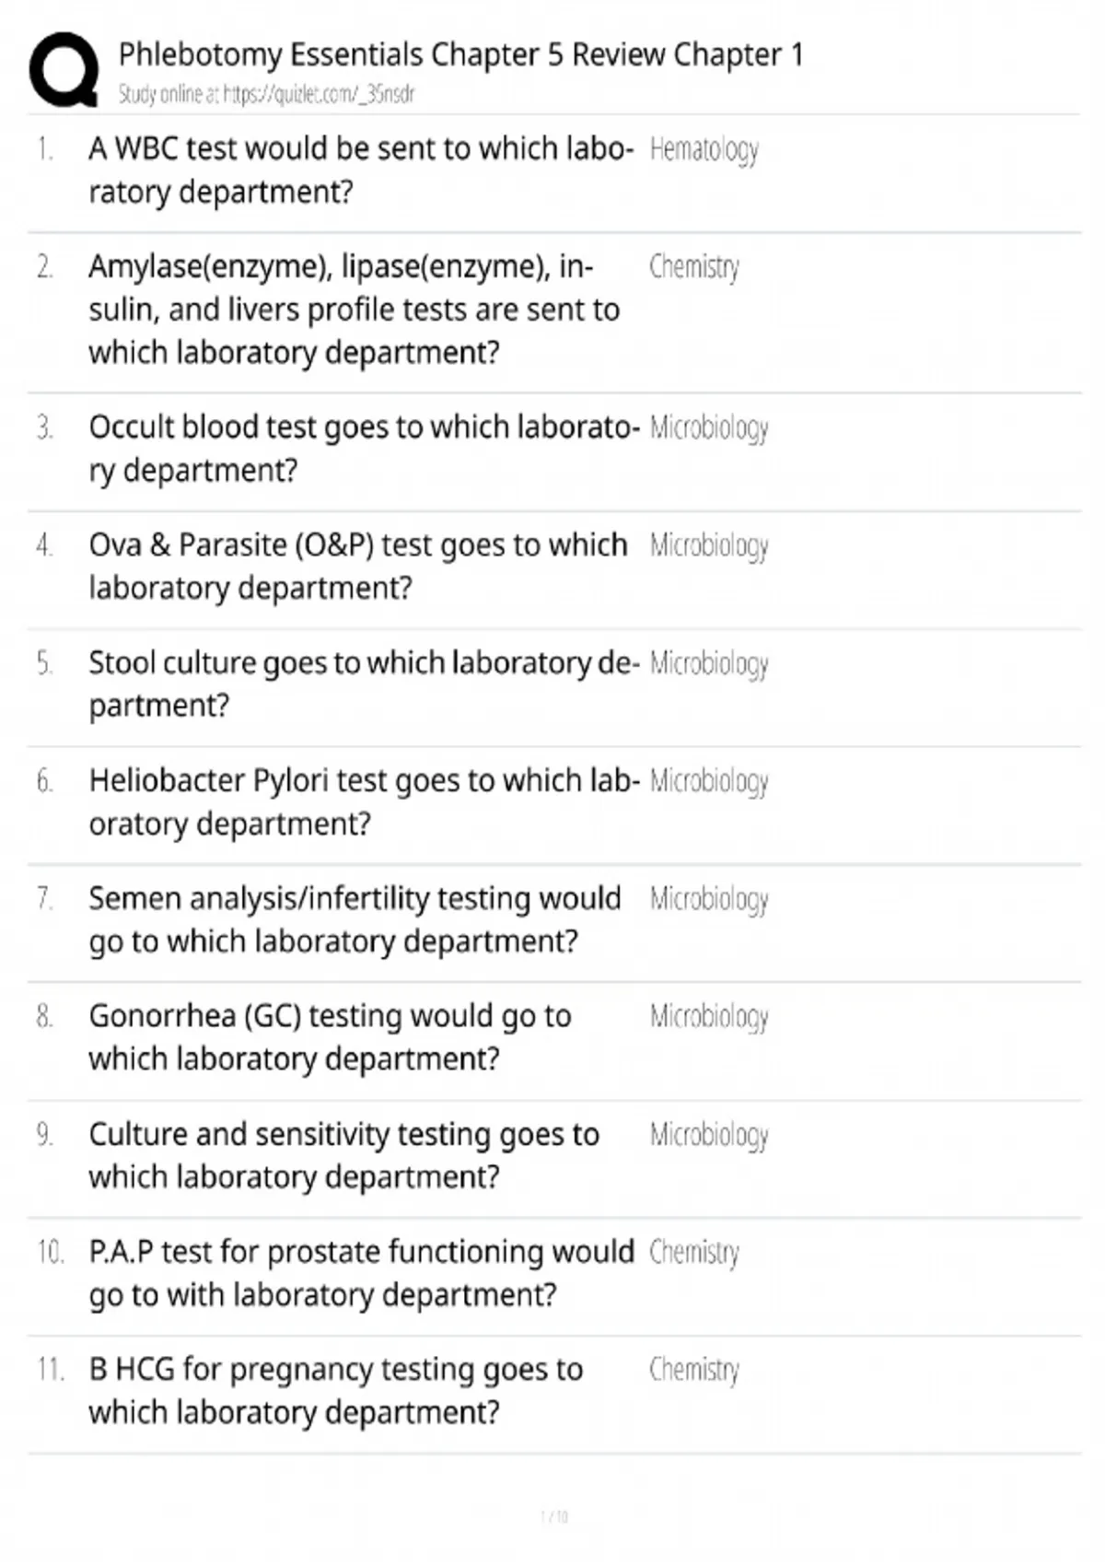The width and height of the screenshot is (1105, 1566).
Task: Select the Heliobacter Pylori test question
Action: pos(363,801)
